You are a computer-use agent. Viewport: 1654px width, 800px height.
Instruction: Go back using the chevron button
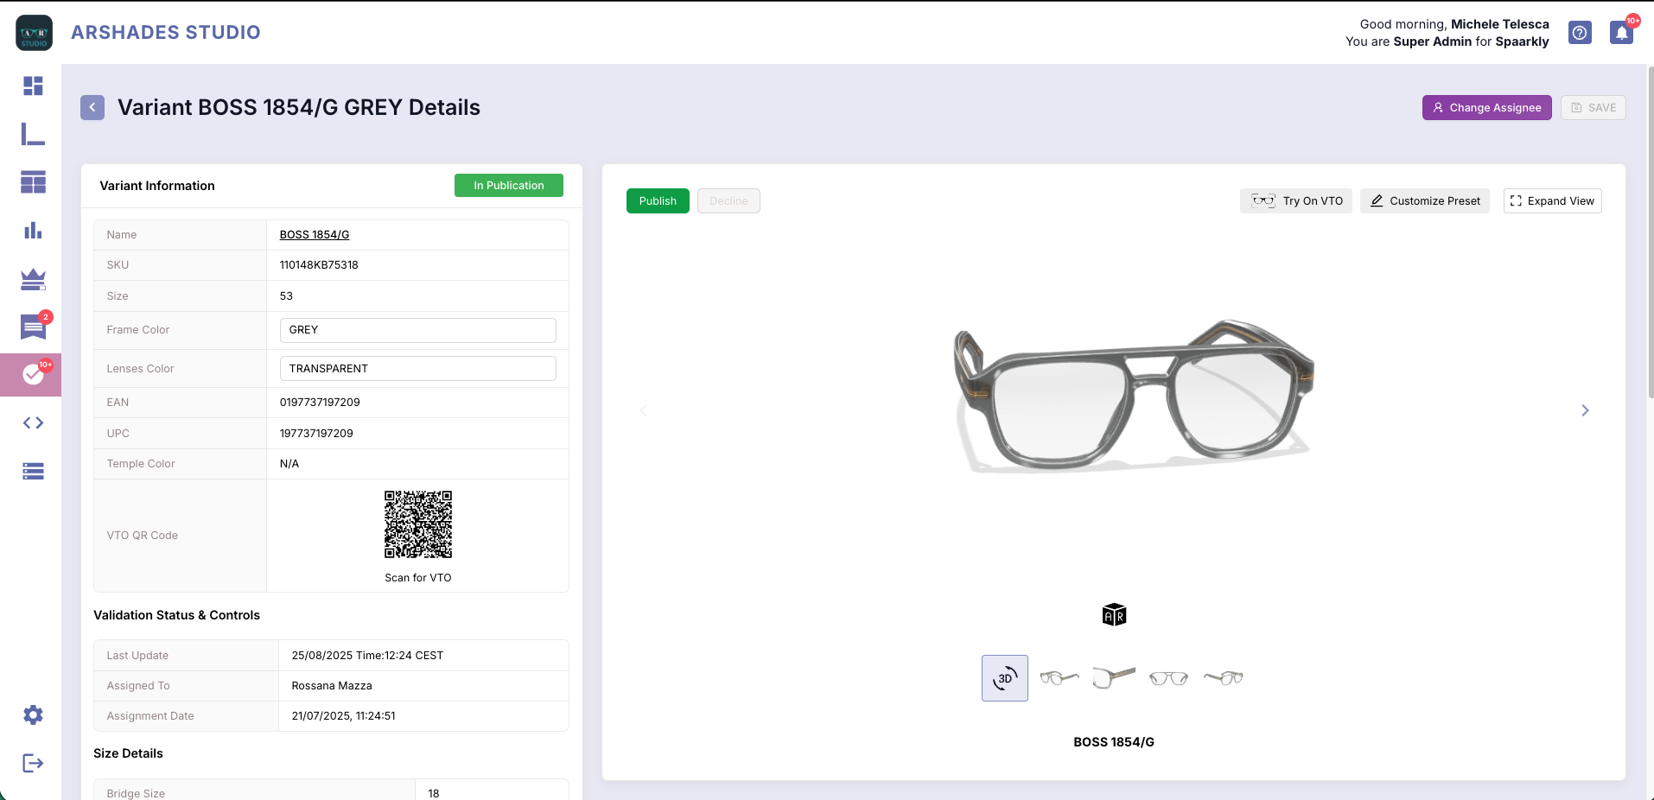92,107
